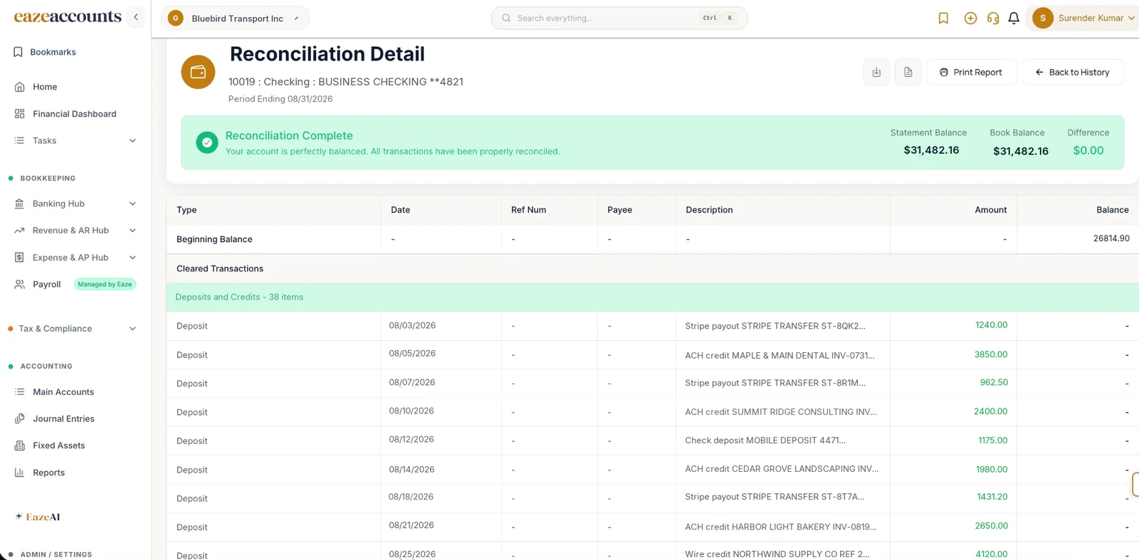Click the download report icon button
1139x560 pixels.
coord(876,72)
